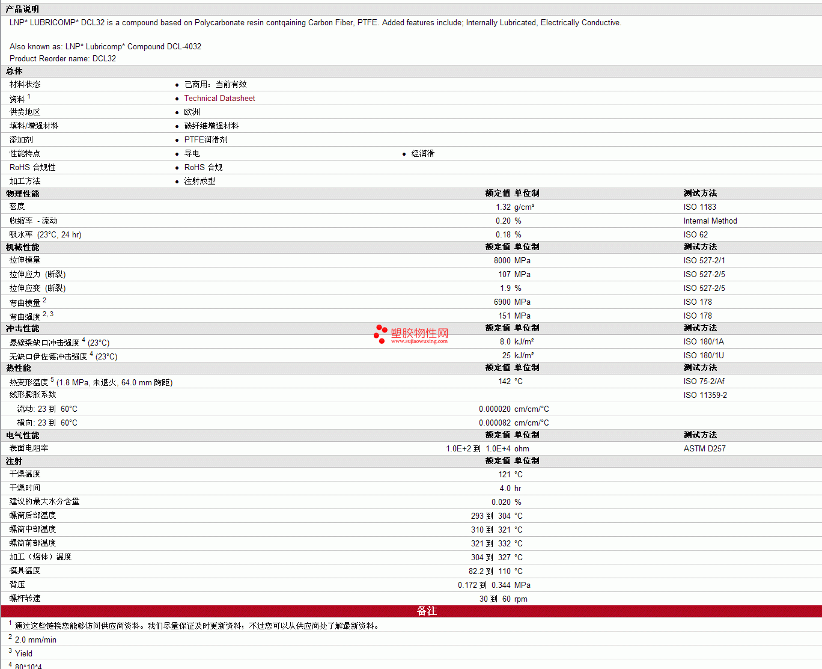Select the 密度 row label
Screen dimensions: 822x669
tap(17, 207)
